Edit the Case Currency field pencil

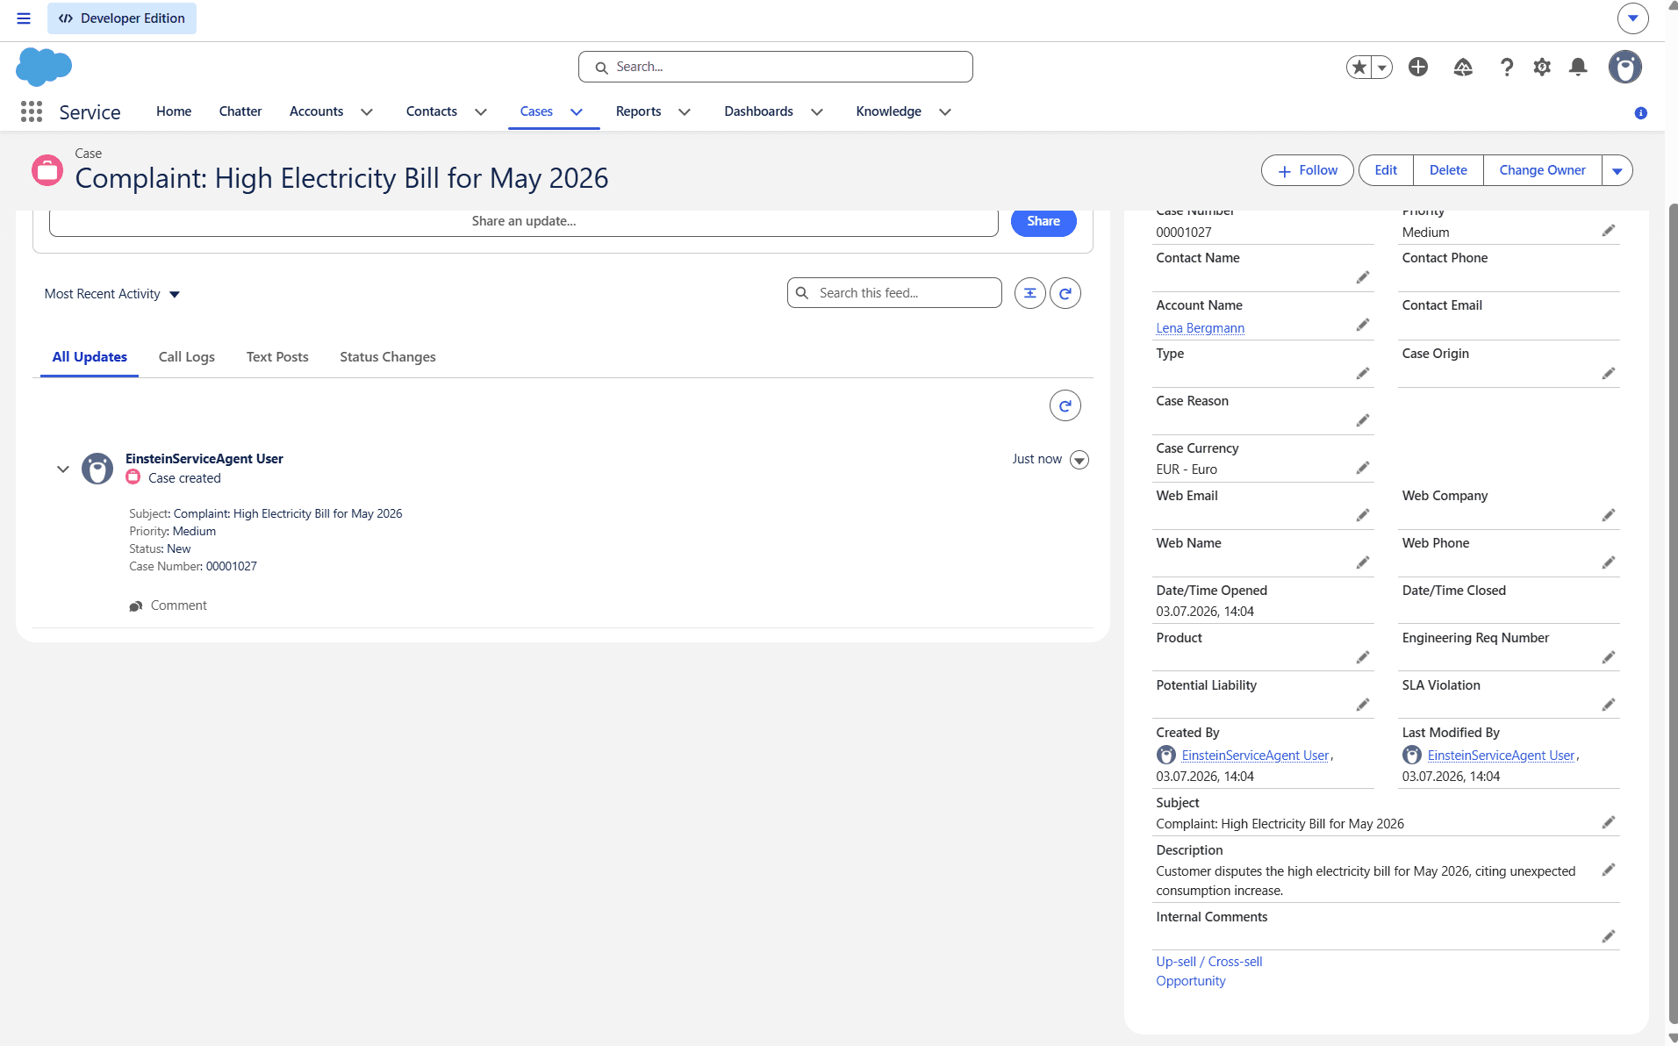(1362, 469)
